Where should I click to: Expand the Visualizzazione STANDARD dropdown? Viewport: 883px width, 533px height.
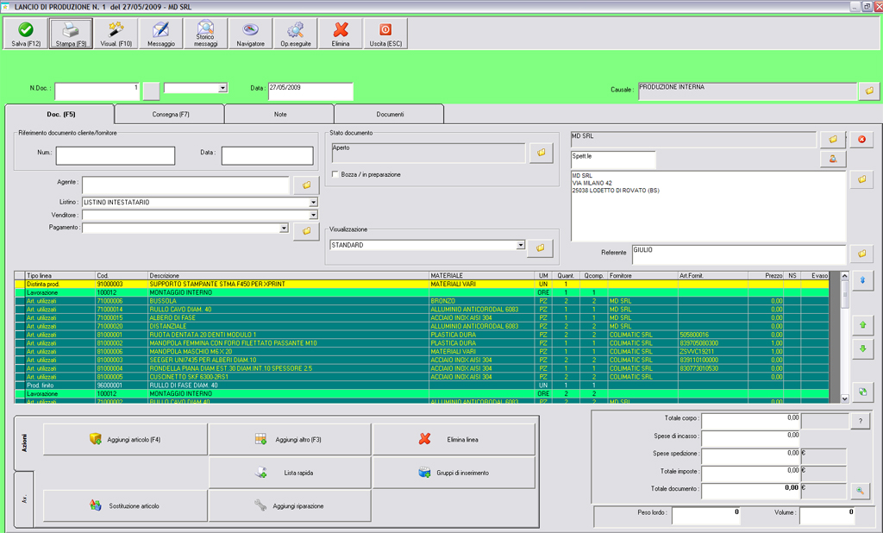pyautogui.click(x=520, y=245)
